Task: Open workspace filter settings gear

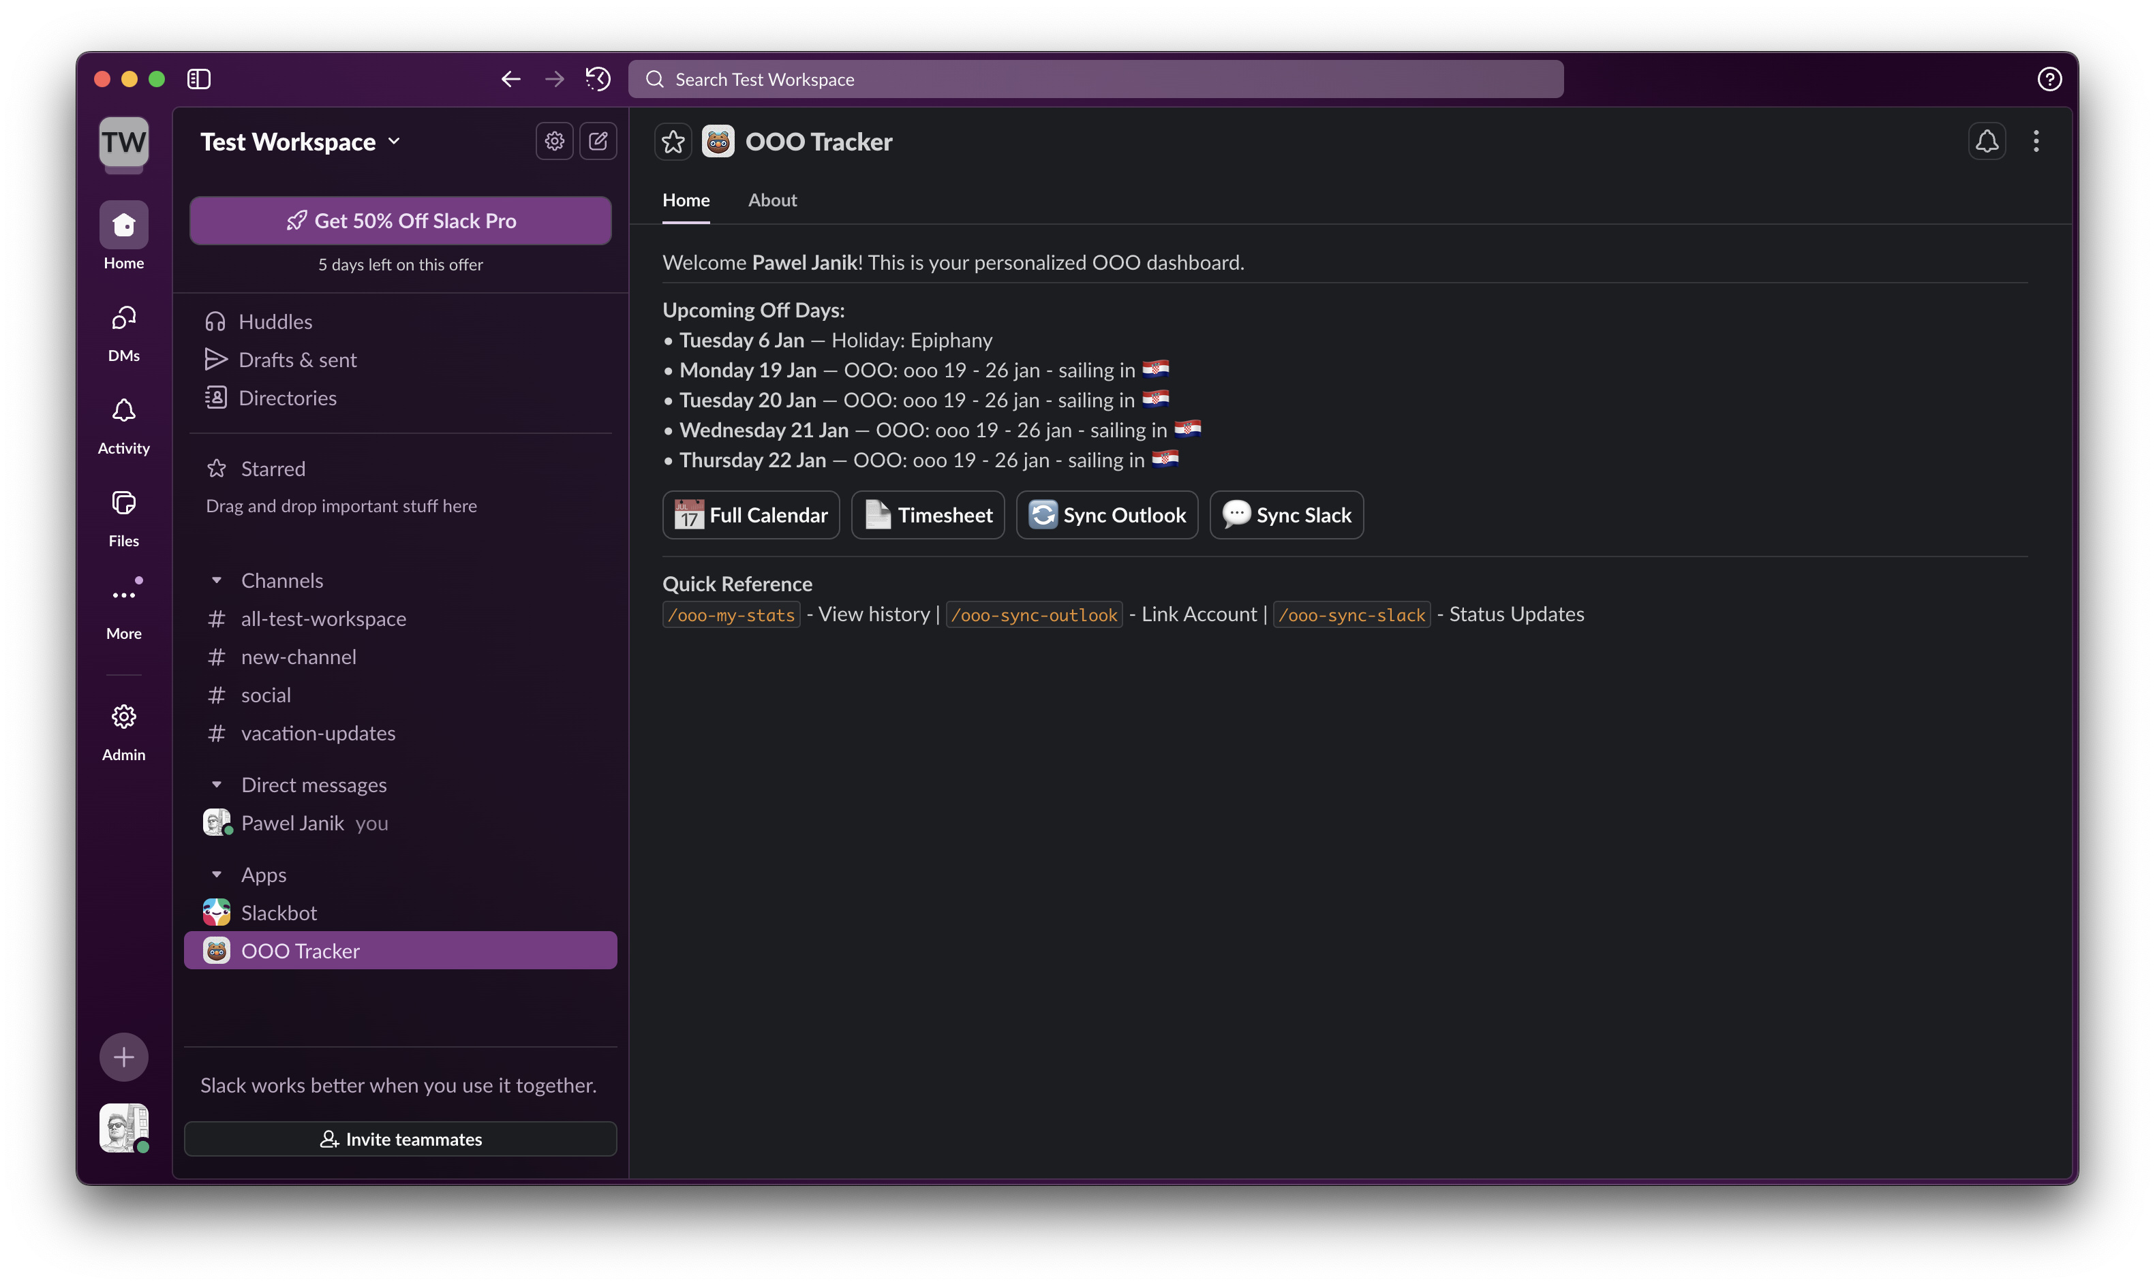Action: coord(554,140)
